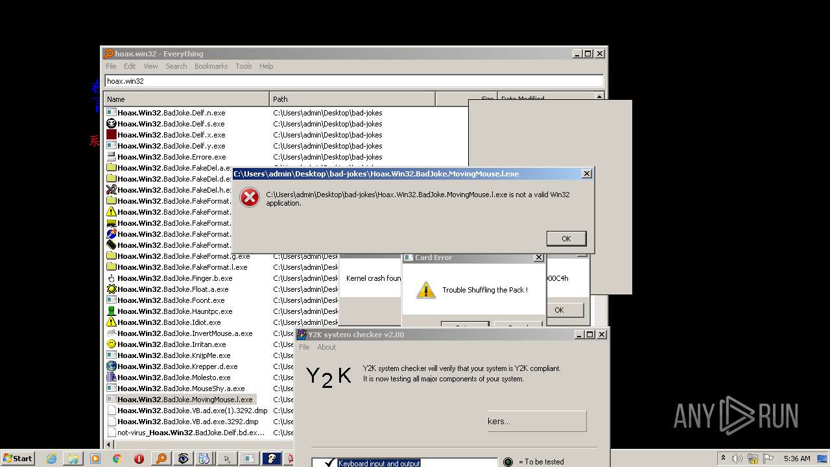Image resolution: width=830 pixels, height=467 pixels.
Task: Click the eye icon taskbar item
Action: coord(184,459)
